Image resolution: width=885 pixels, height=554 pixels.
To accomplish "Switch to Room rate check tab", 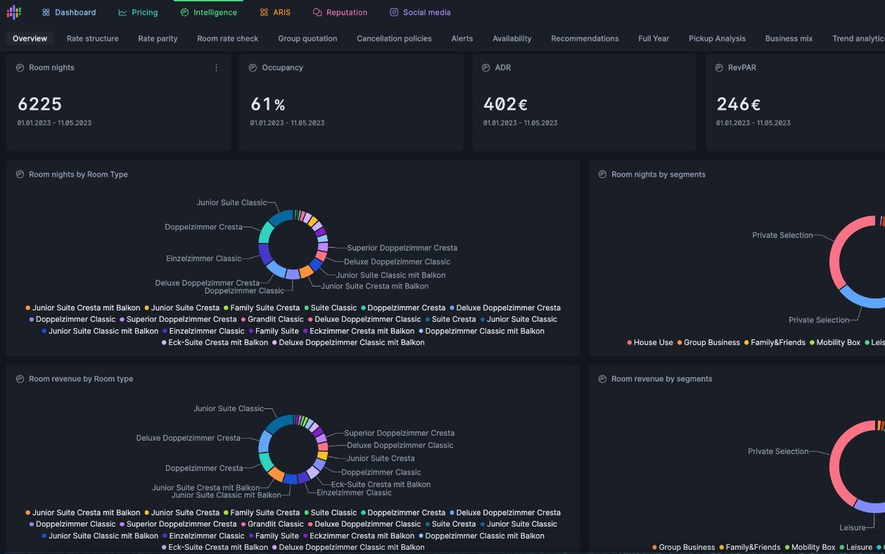I will point(228,39).
